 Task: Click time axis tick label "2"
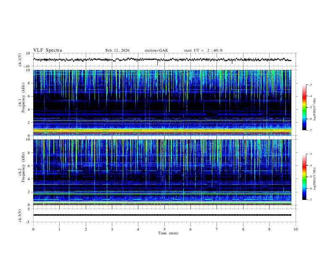86,229
